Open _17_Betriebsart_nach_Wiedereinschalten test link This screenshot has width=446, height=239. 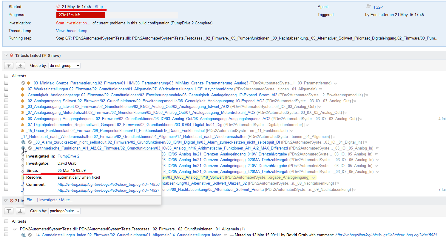pyautogui.click(x=134, y=136)
